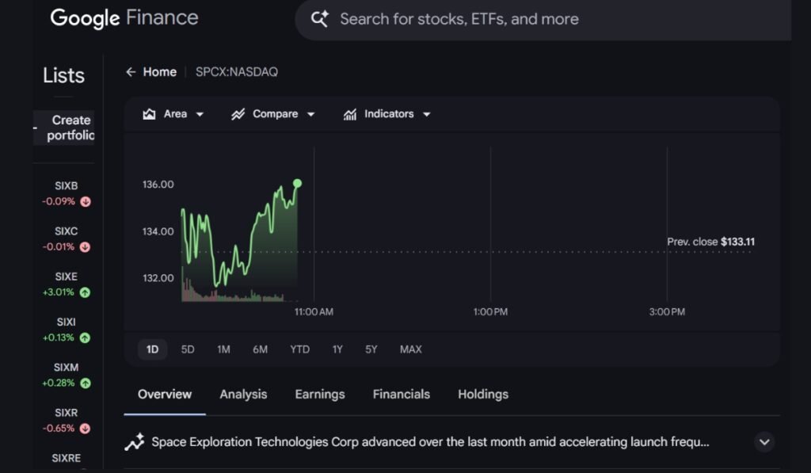Click the +3.01% change value for SIXE
The image size is (811, 473).
pyautogui.click(x=59, y=292)
